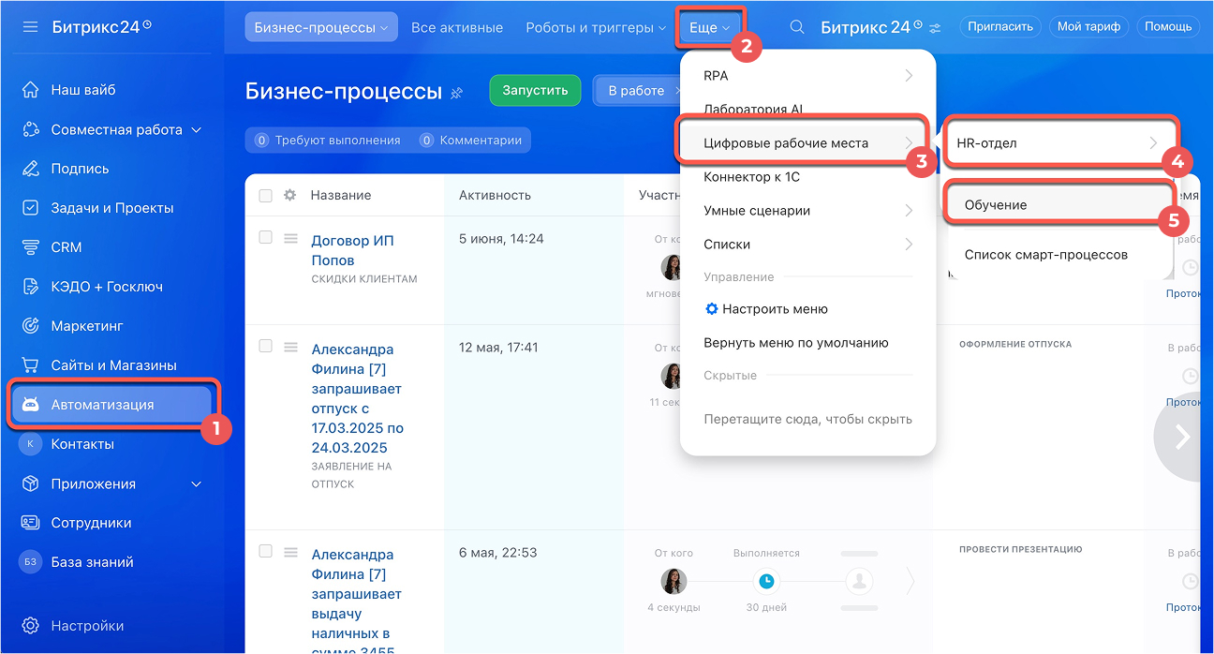Viewport: 1214px width, 654px height.
Task: Expand the RPA submenu
Action: click(807, 76)
